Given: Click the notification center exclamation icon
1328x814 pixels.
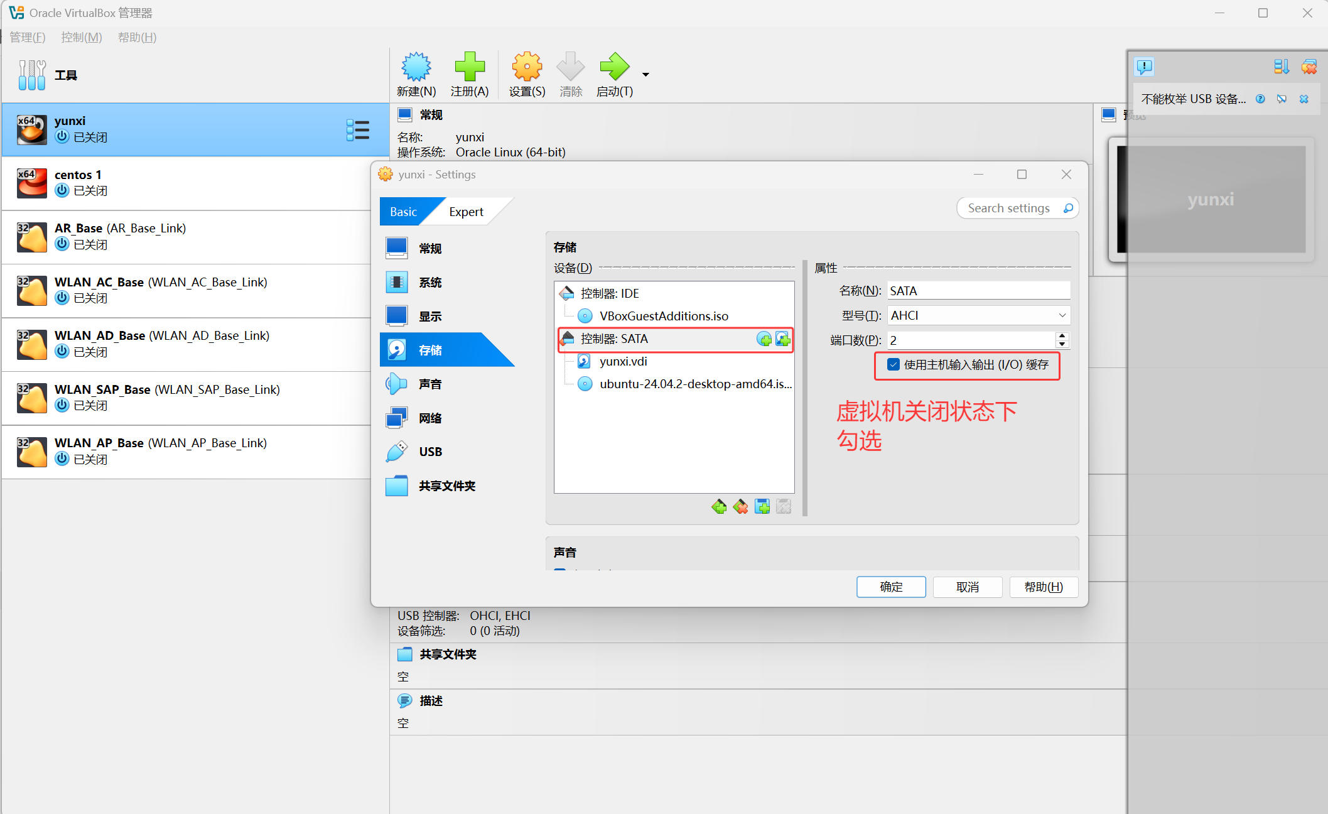Looking at the screenshot, I should 1145,67.
